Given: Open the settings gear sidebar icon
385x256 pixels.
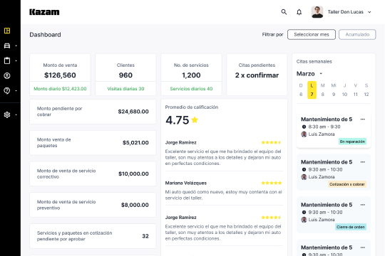Looking at the screenshot, I should 7,114.
